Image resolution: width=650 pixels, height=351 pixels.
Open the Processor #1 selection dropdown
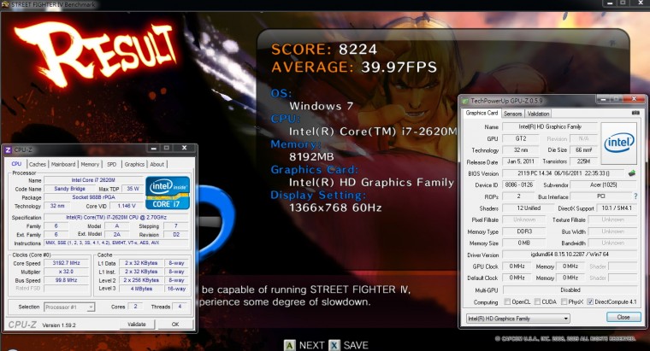[x=69, y=307]
